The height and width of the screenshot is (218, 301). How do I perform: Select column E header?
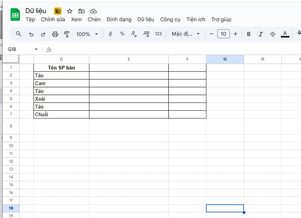tap(129, 59)
